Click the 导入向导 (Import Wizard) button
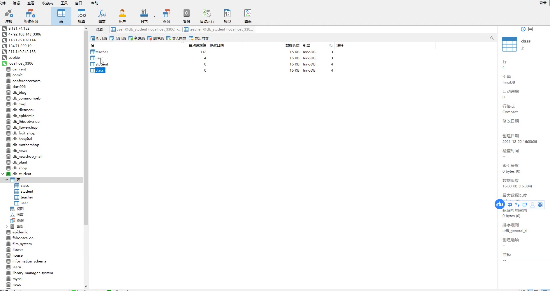550x291 pixels. (x=176, y=38)
